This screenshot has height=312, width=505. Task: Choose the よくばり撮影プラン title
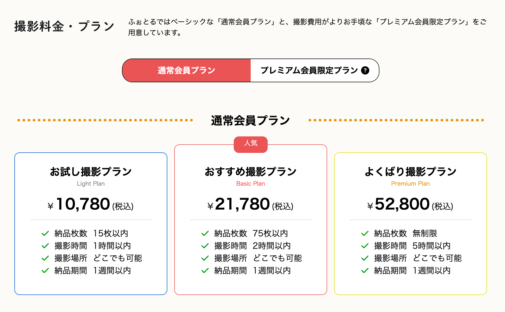tap(411, 172)
